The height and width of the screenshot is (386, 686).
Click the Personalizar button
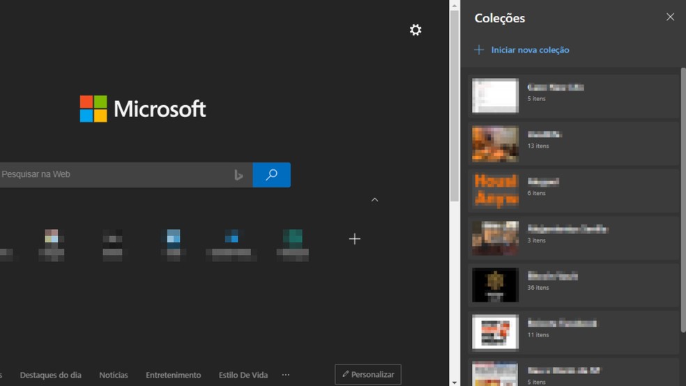point(368,374)
